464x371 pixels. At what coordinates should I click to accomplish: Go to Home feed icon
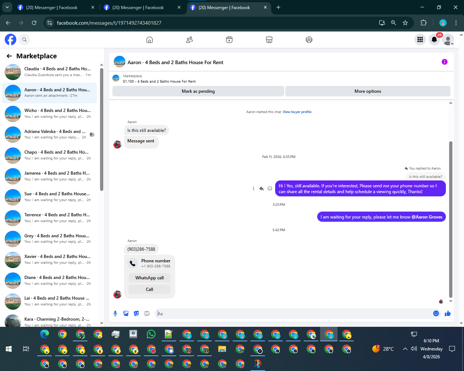pos(149,39)
